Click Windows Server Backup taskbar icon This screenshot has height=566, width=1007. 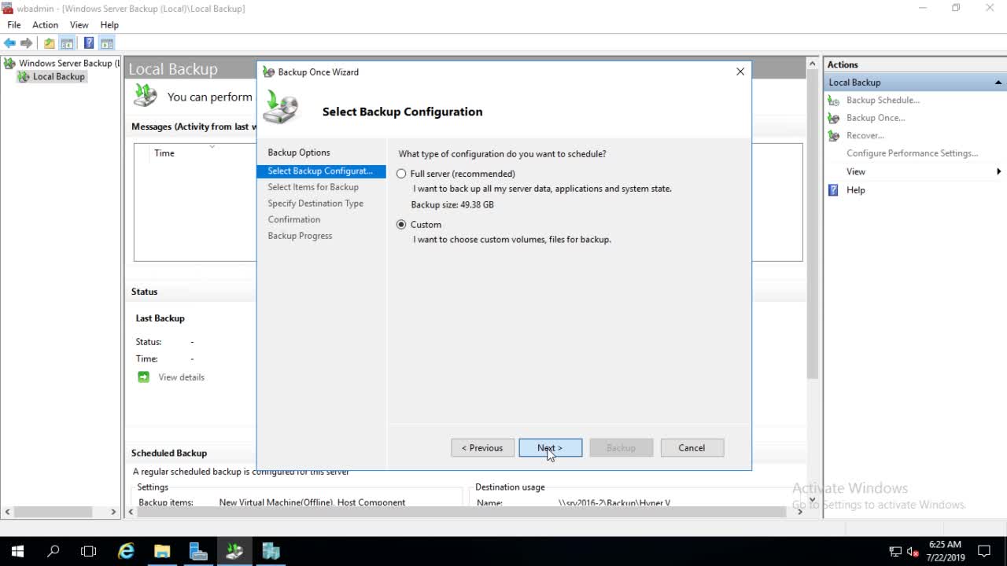(234, 551)
